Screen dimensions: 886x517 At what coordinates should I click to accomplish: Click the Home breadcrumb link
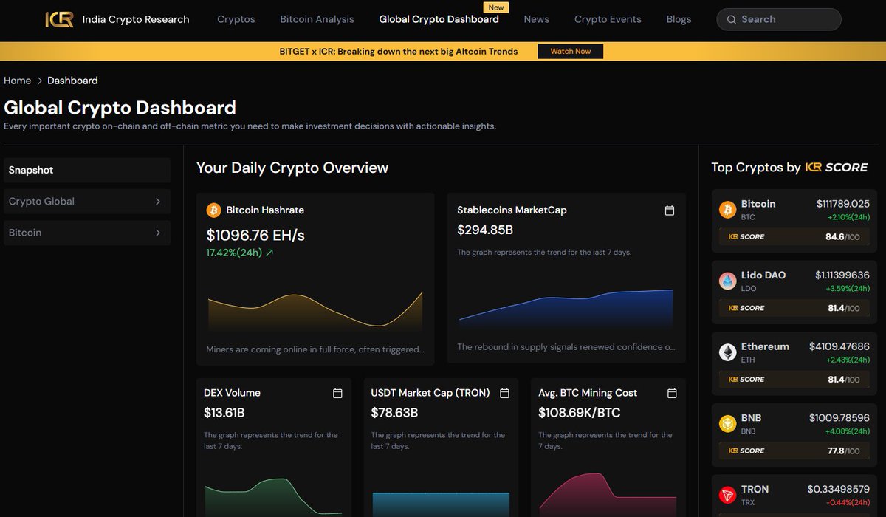point(18,81)
